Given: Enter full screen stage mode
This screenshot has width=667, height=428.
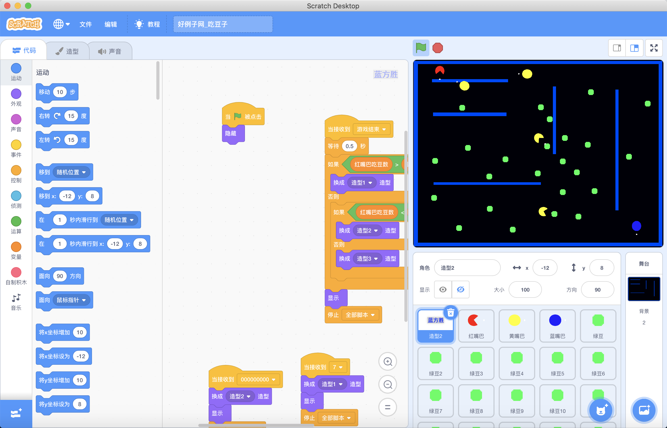Looking at the screenshot, I should click(x=654, y=48).
